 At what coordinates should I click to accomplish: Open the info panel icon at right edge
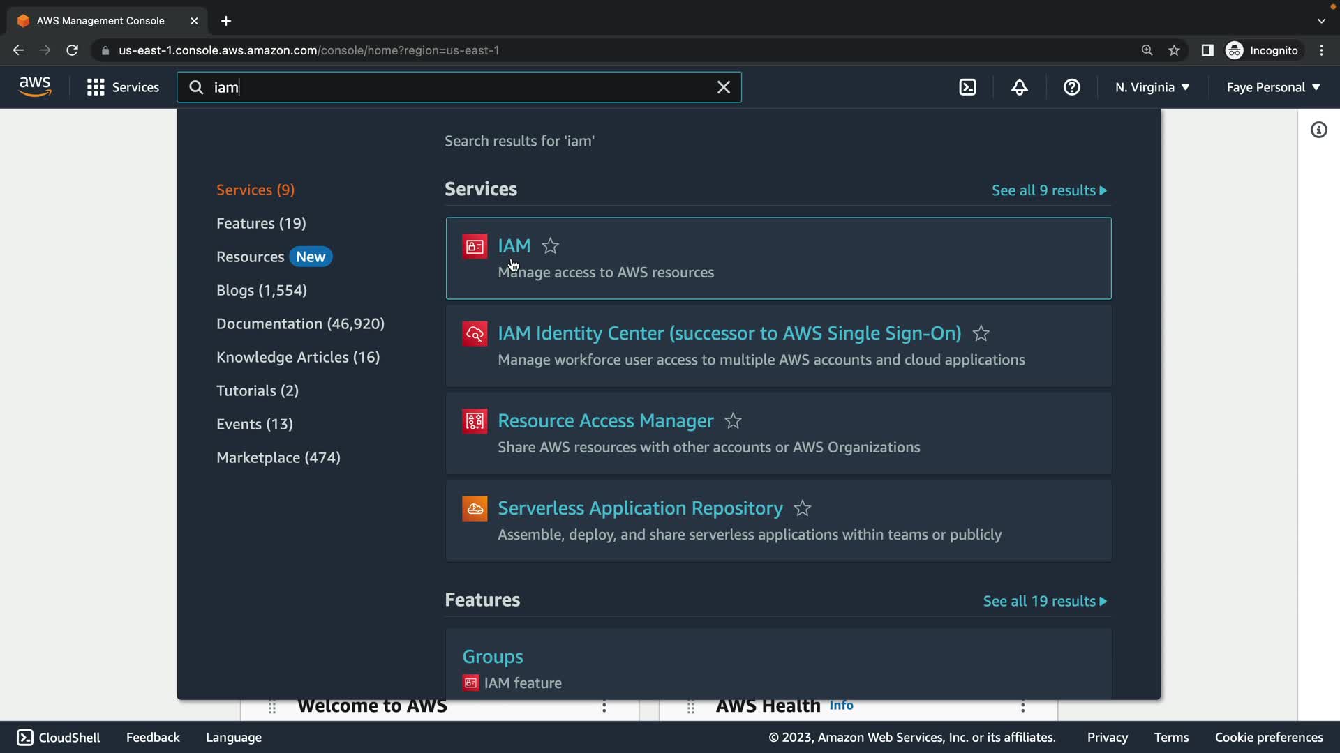[1318, 130]
